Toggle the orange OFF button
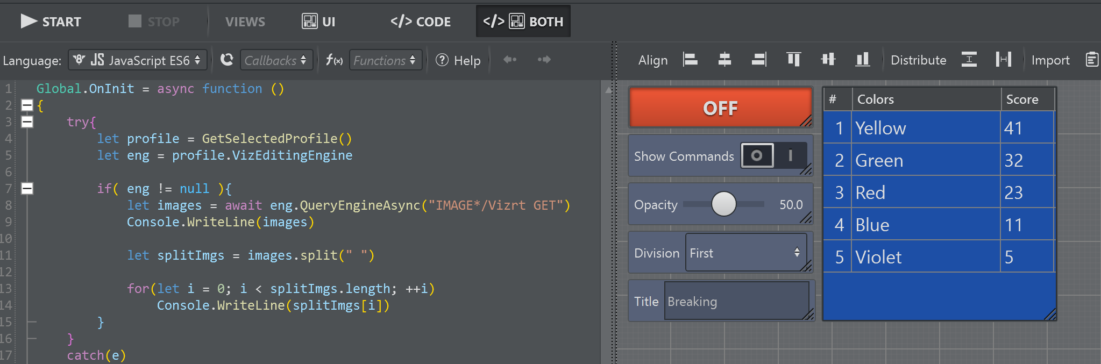 720,108
